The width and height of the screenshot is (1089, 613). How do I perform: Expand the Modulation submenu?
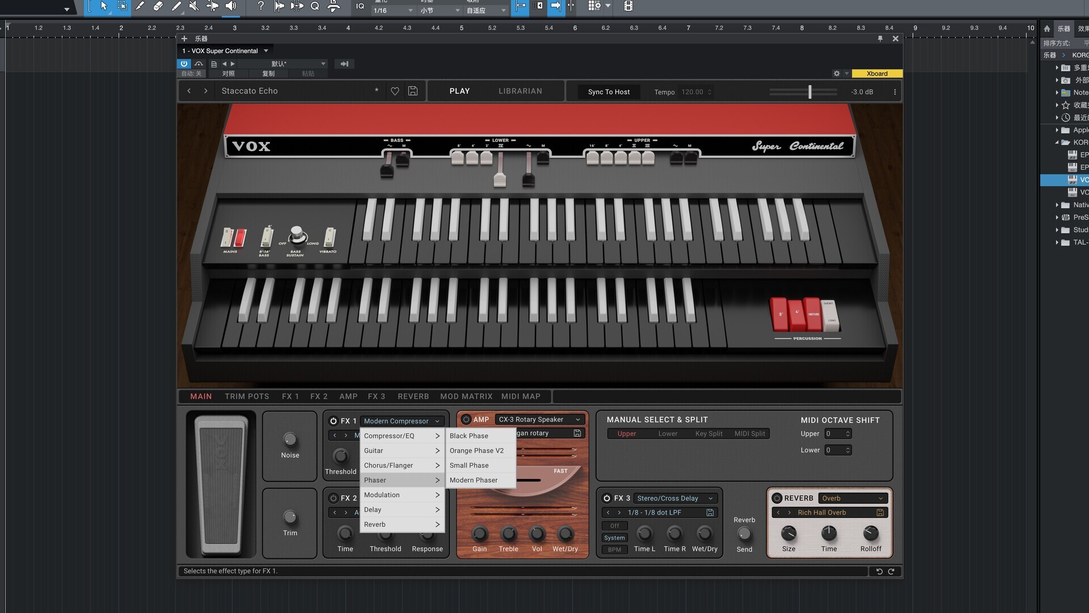(x=402, y=495)
